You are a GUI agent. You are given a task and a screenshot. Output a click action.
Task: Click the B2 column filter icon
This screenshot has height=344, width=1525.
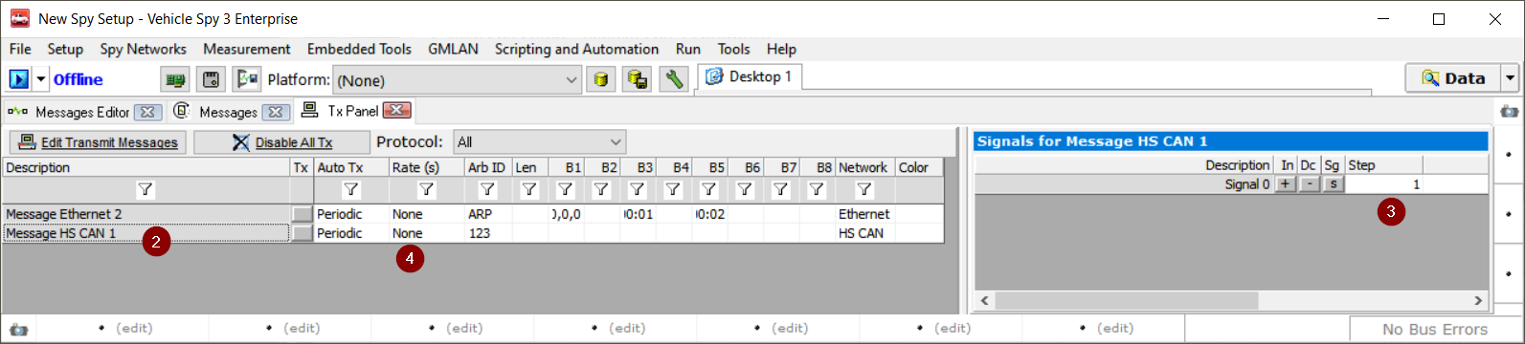[601, 189]
